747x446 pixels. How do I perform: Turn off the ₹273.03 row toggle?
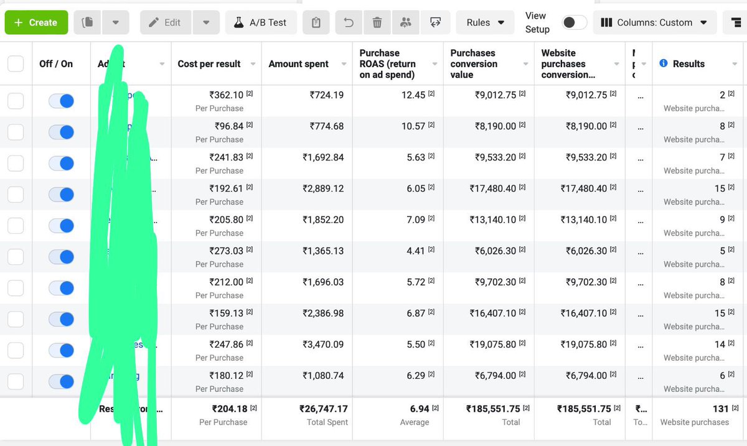(61, 257)
